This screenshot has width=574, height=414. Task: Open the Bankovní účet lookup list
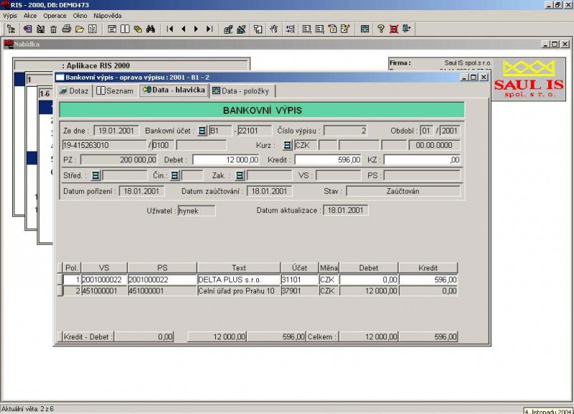pyautogui.click(x=202, y=131)
